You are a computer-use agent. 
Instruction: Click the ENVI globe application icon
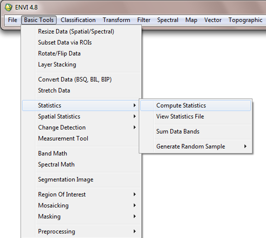click(x=9, y=7)
